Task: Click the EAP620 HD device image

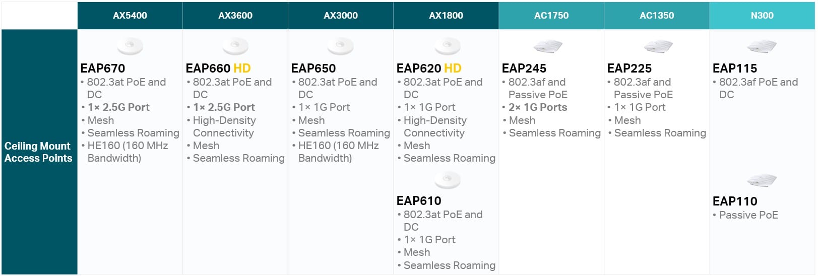Action: tap(448, 46)
